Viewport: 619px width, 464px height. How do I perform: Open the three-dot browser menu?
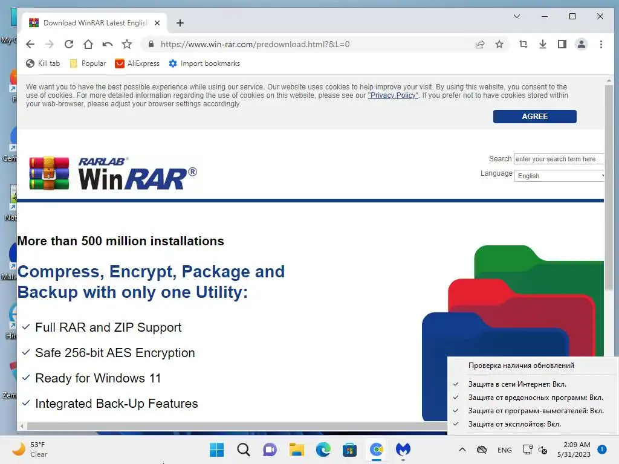click(x=601, y=44)
